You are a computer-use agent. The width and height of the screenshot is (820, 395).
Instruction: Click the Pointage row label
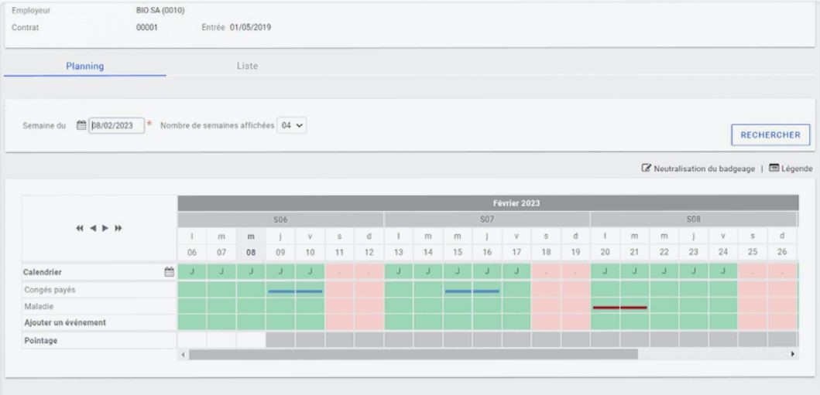(x=41, y=341)
